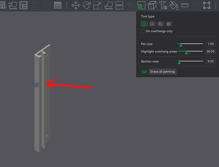The image size is (219, 167).
Task: Select the Text shape tool
Action: pyautogui.click(x=163, y=5)
